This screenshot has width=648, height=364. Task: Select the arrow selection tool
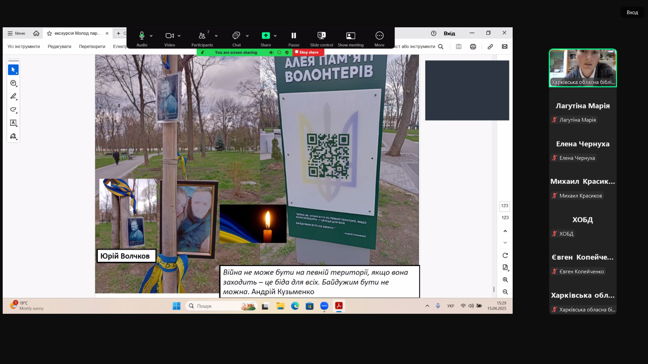(x=13, y=70)
